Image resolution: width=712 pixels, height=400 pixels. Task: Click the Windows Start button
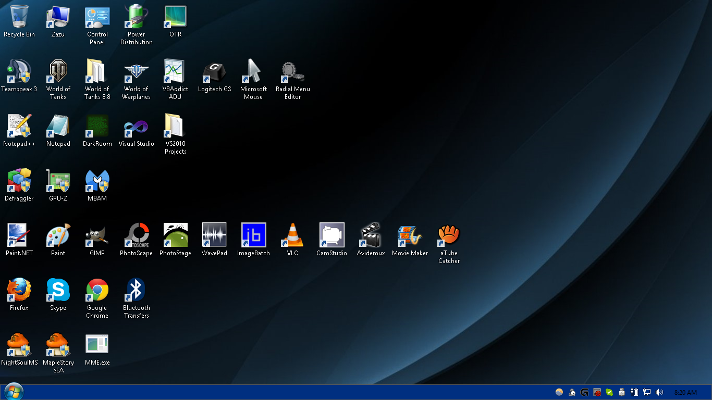[x=14, y=392]
